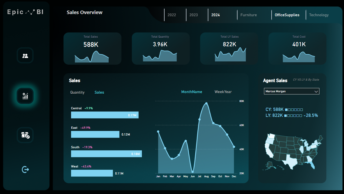Select the 2024 year slicer
The image size is (344, 194).
click(x=215, y=15)
